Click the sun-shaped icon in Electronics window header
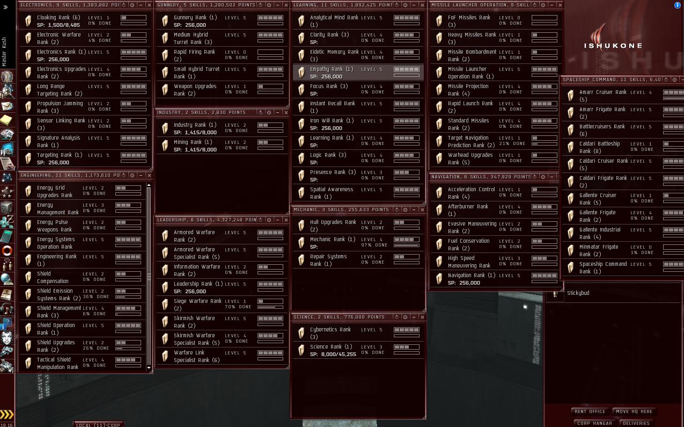684x427 pixels. coord(124,5)
